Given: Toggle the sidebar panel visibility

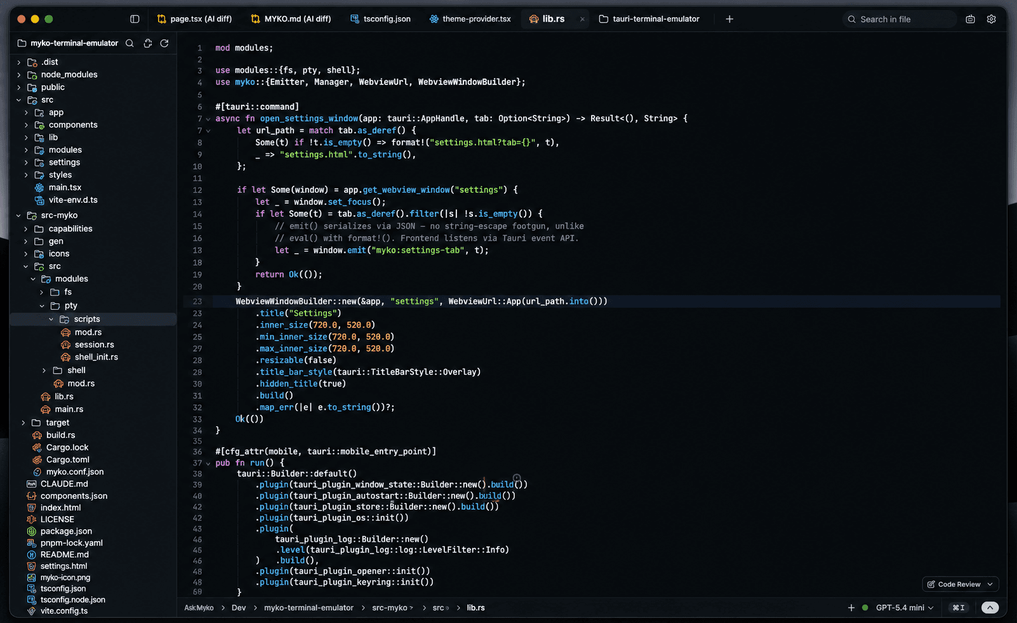Looking at the screenshot, I should [135, 19].
